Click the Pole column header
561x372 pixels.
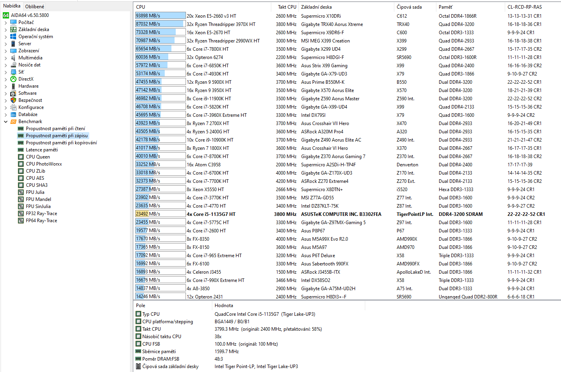pyautogui.click(x=173, y=305)
